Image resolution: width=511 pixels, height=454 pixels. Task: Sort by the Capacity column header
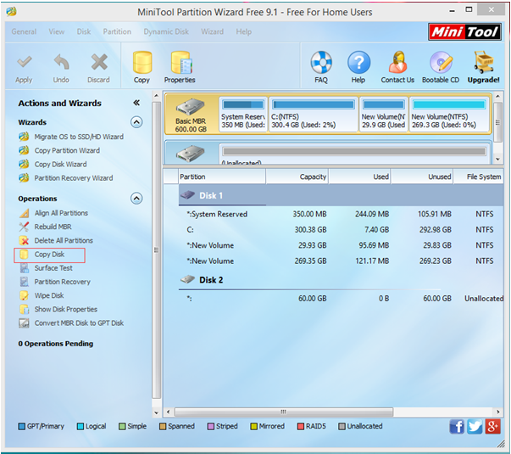click(297, 177)
